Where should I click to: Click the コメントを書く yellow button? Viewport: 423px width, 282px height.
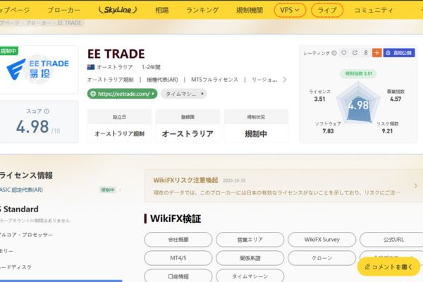click(x=388, y=266)
